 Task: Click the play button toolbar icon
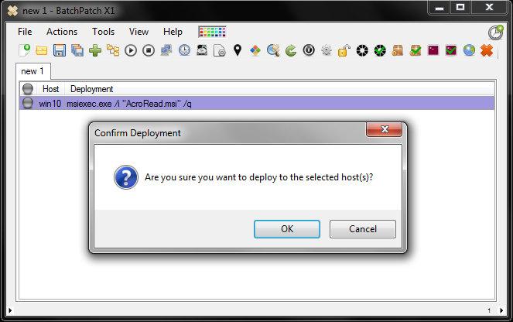(131, 50)
